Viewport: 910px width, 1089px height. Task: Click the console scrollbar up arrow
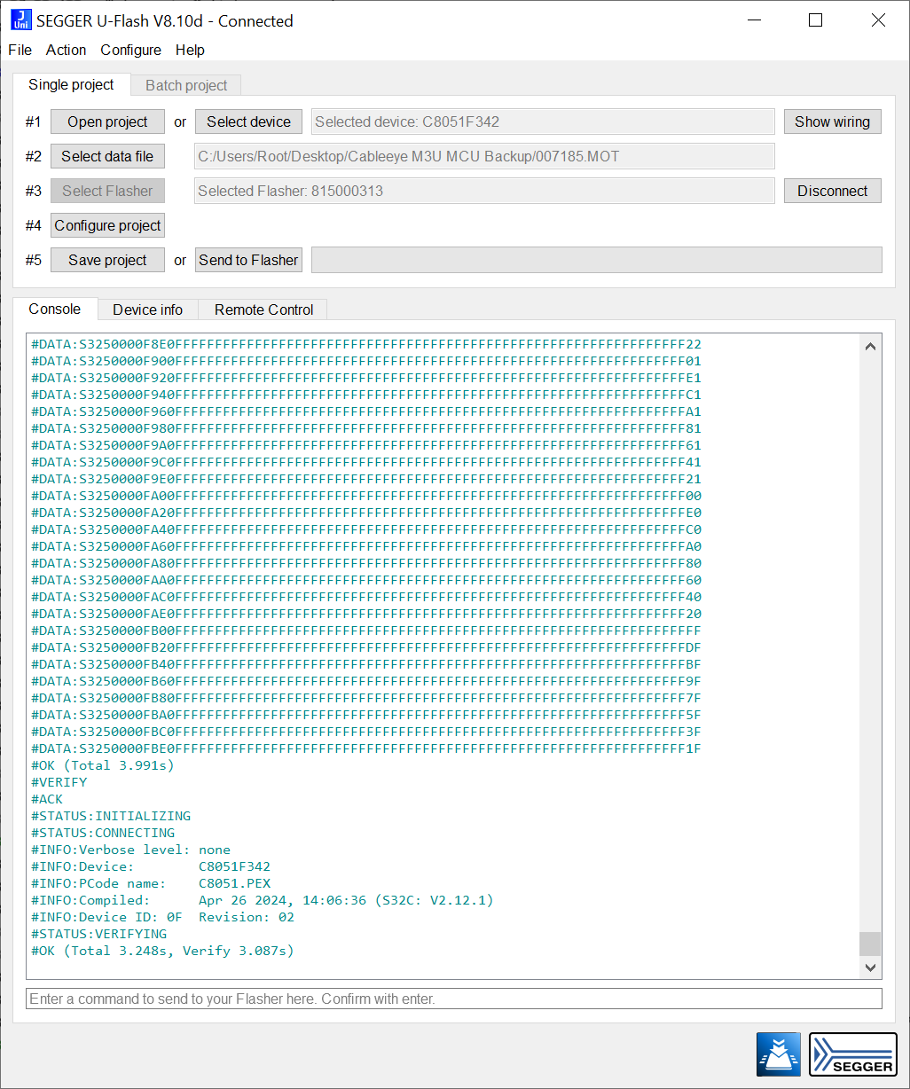click(870, 346)
